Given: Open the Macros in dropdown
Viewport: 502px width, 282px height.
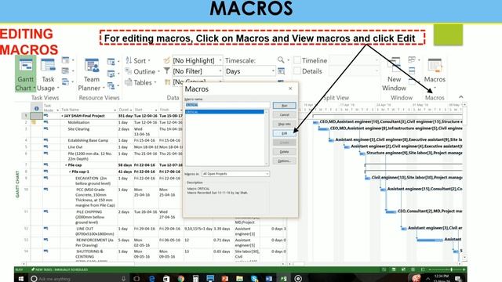Looking at the screenshot, I should click(x=235, y=174).
